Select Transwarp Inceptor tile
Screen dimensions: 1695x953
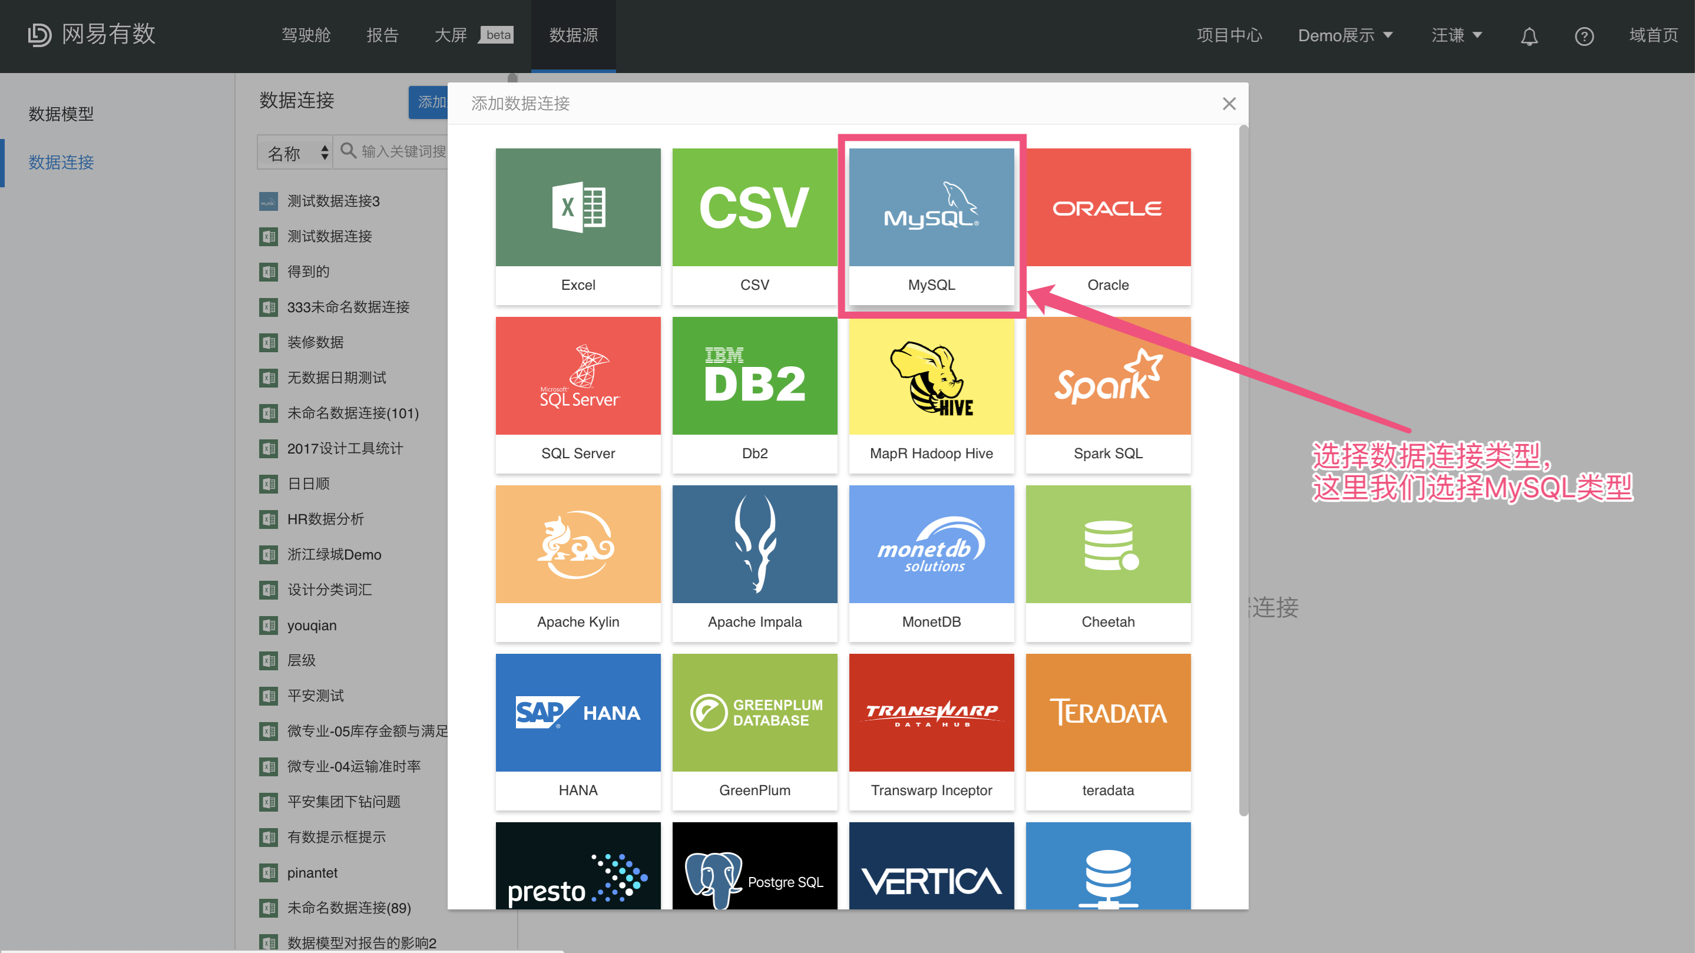tap(931, 731)
